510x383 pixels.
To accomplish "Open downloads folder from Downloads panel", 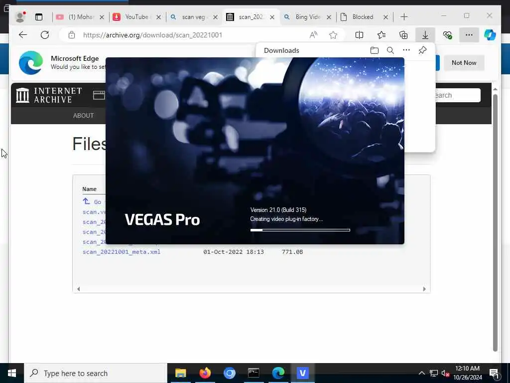I will (375, 50).
